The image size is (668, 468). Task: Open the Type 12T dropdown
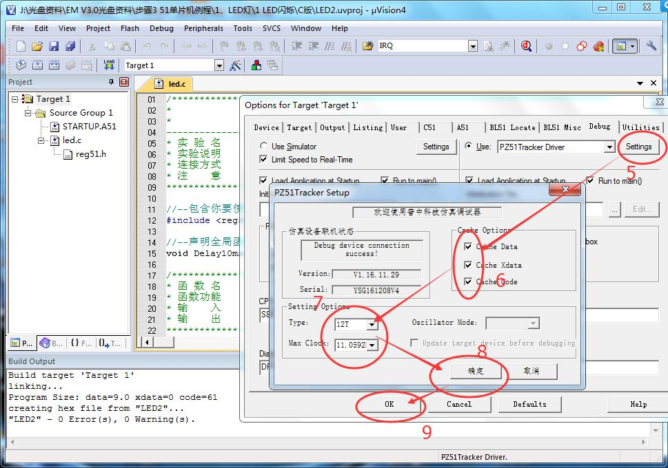[x=372, y=325]
